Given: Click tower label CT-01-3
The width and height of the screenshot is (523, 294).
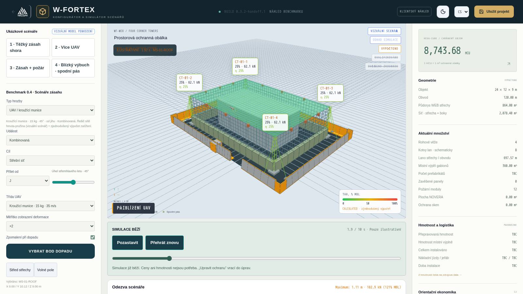Looking at the screenshot, I should click(330, 93).
